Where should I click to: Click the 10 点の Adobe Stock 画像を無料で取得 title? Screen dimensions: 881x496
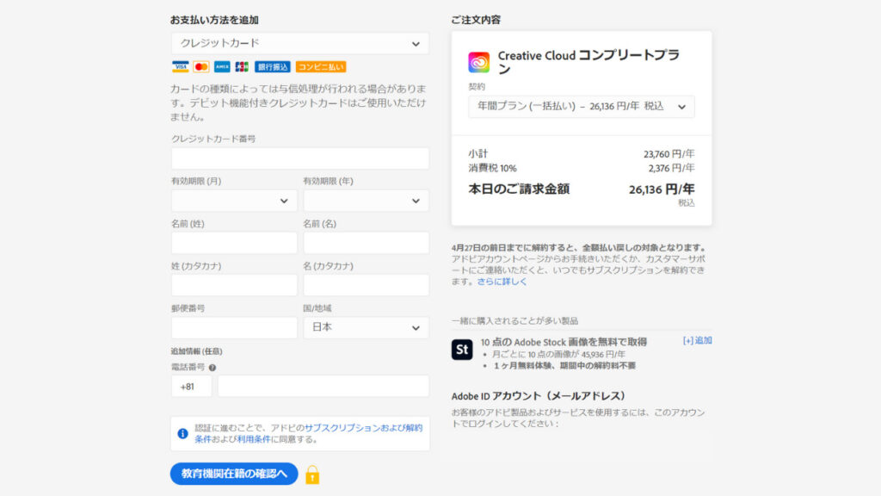click(x=564, y=342)
